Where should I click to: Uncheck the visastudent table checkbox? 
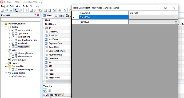pyautogui.click(x=13, y=46)
